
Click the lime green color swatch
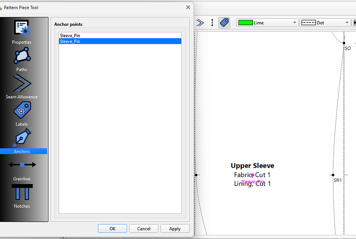pos(245,23)
